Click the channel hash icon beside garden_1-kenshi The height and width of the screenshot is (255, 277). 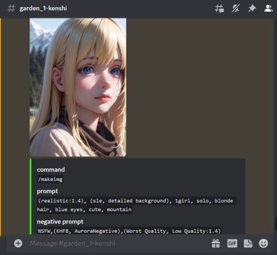tap(11, 8)
